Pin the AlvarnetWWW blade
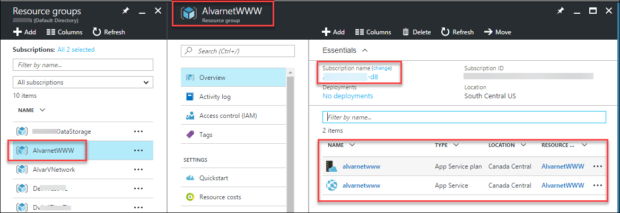 click(561, 11)
